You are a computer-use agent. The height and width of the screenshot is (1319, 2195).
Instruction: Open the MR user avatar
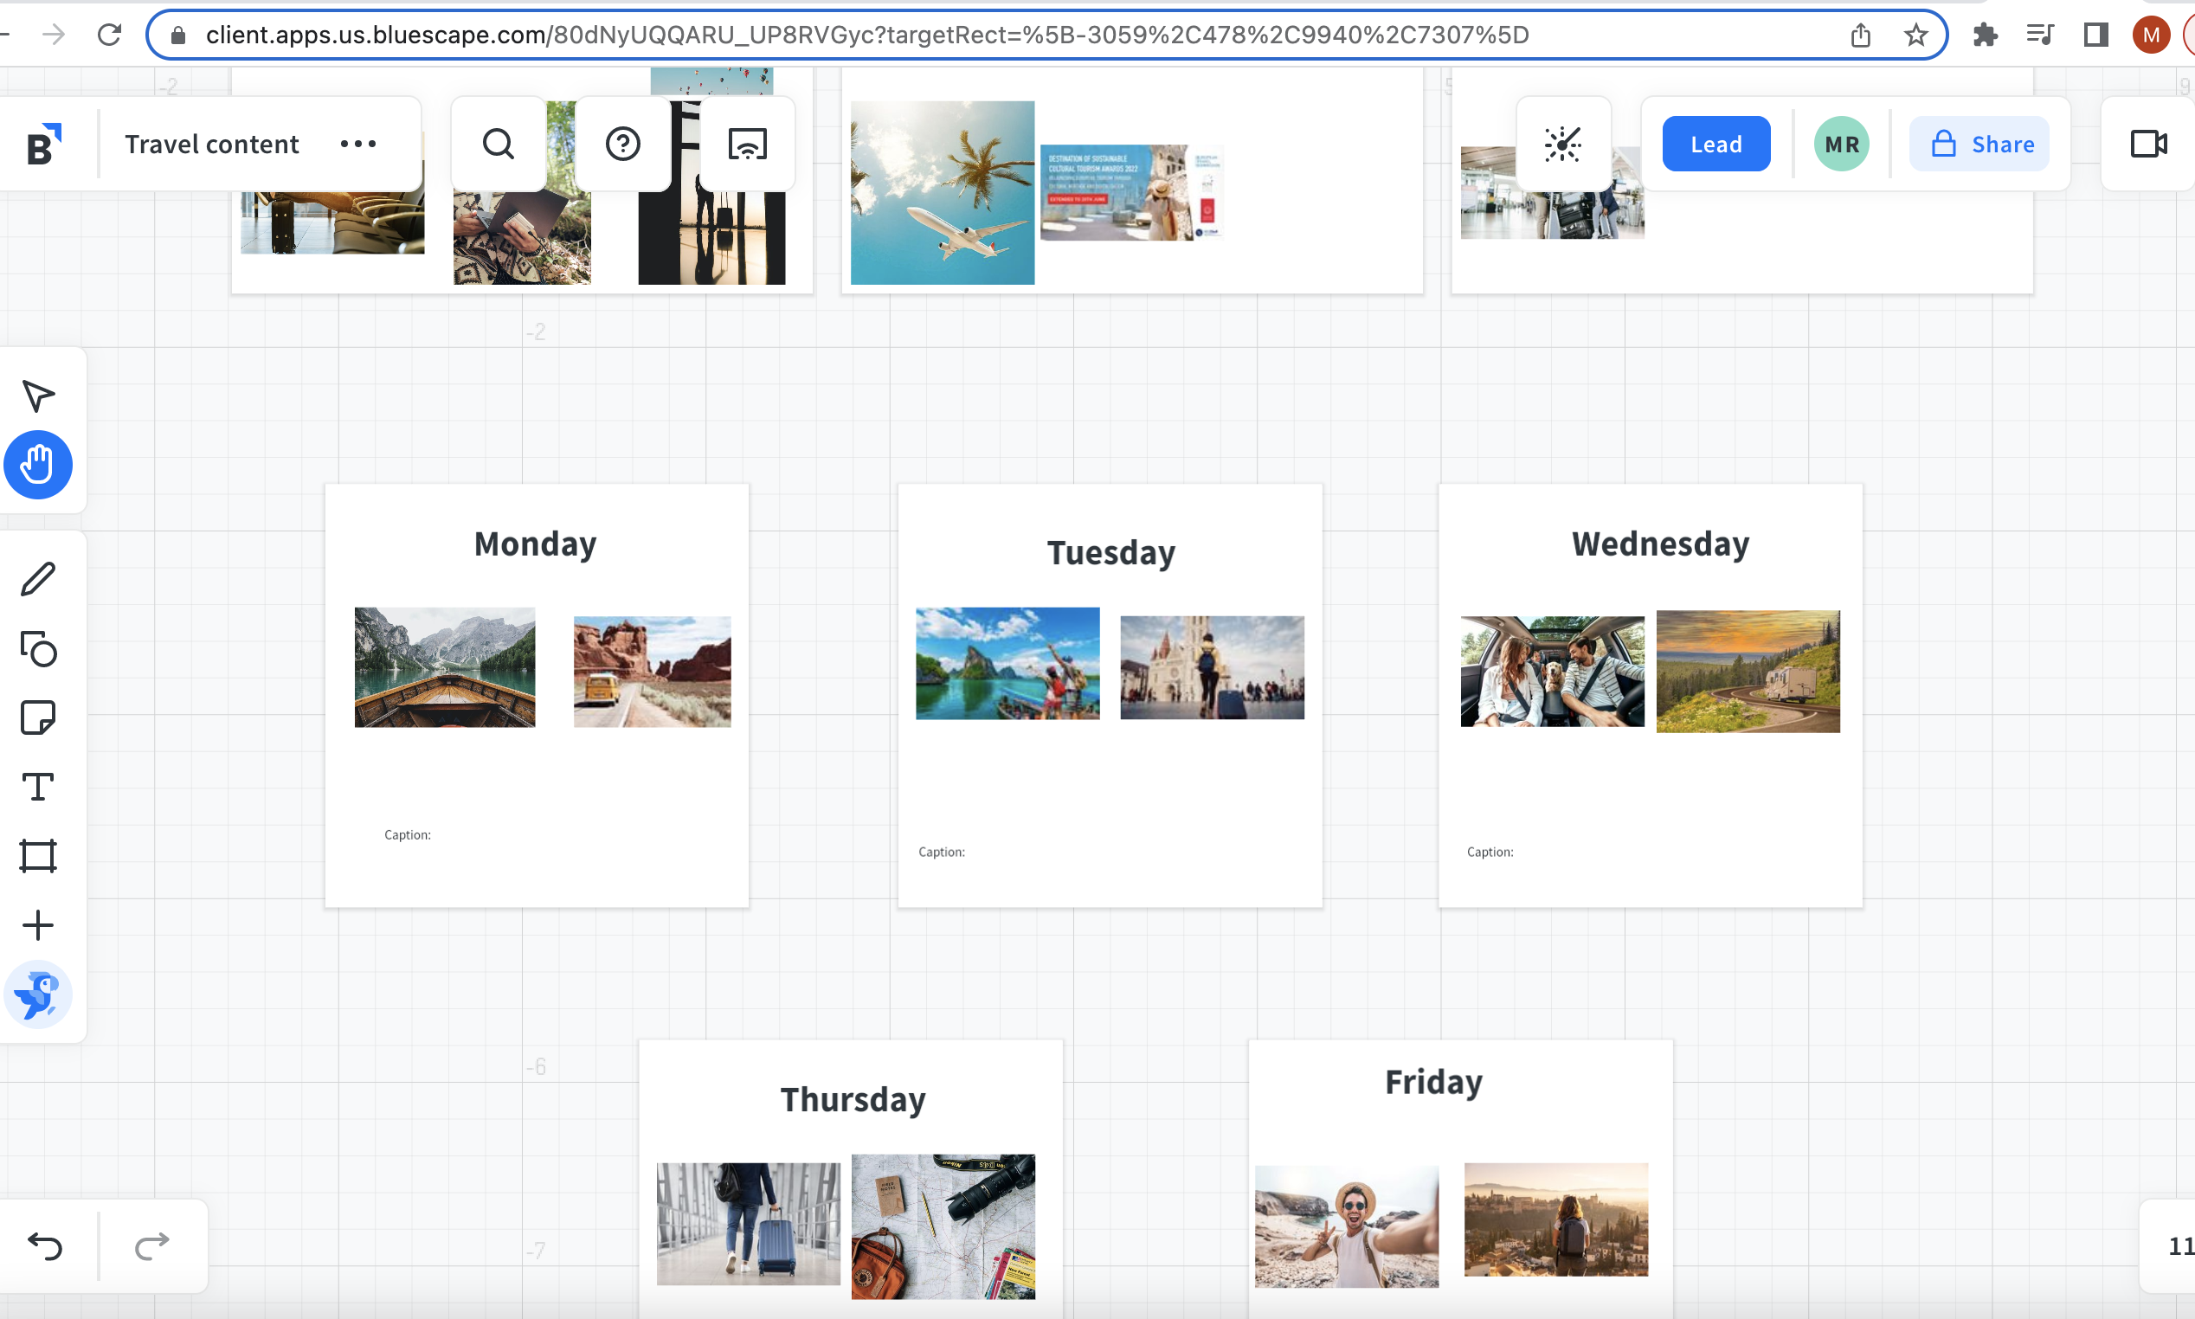1841,144
